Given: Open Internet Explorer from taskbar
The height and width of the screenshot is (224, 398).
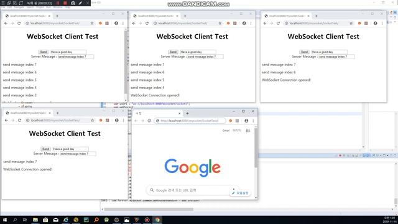Looking at the screenshot, I should tap(66, 220).
